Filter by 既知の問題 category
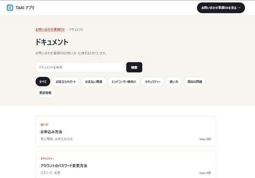The image size is (255, 178). (x=195, y=82)
